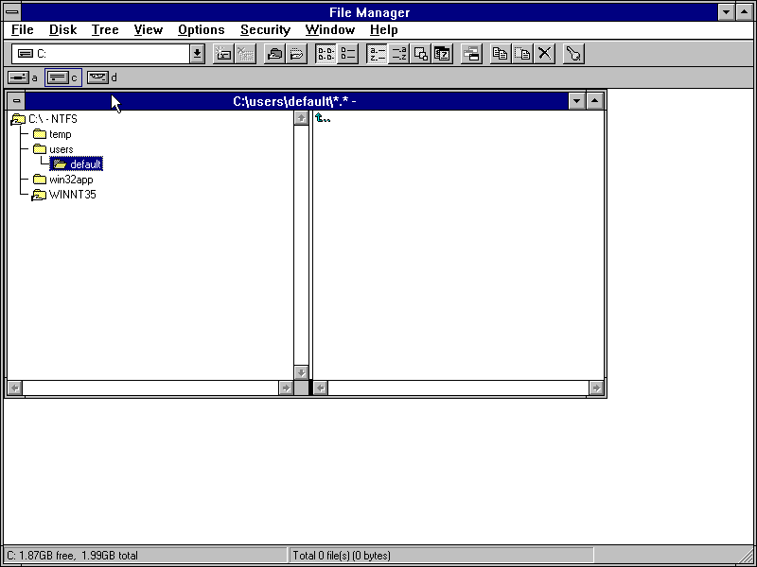Open the default directory window control menu
This screenshot has width=757, height=567.
[x=16, y=101]
